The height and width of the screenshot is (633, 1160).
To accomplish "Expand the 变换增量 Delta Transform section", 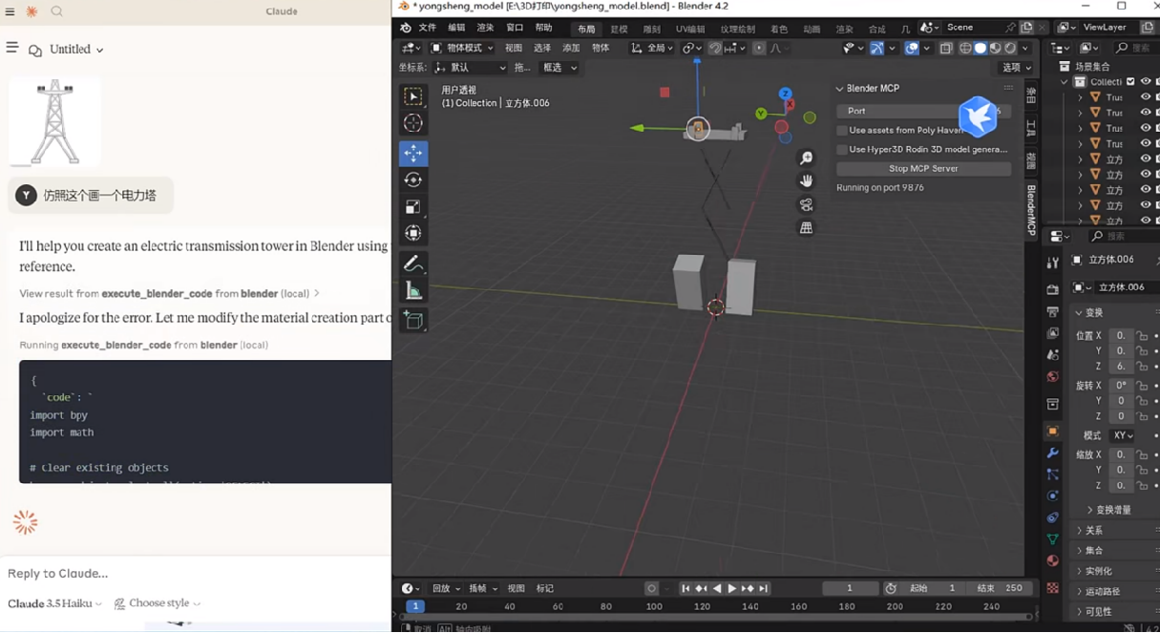I will 1108,510.
